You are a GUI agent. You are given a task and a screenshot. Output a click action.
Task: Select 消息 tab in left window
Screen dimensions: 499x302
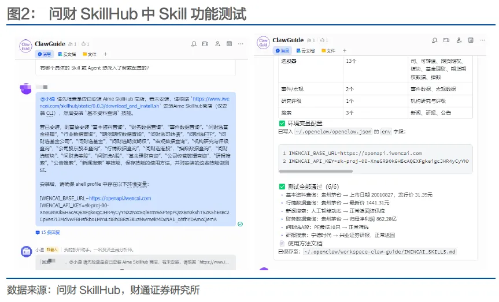(45, 54)
